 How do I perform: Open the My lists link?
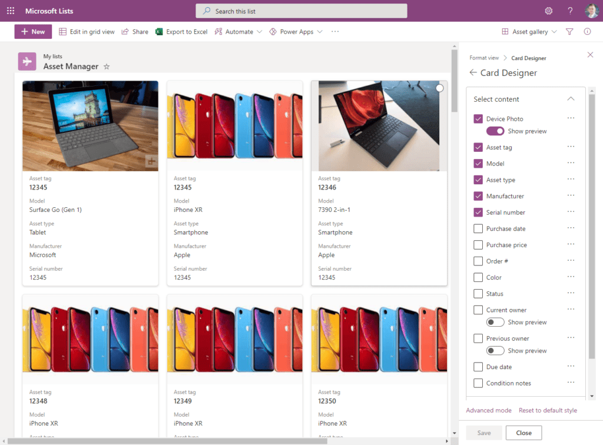[x=52, y=56]
